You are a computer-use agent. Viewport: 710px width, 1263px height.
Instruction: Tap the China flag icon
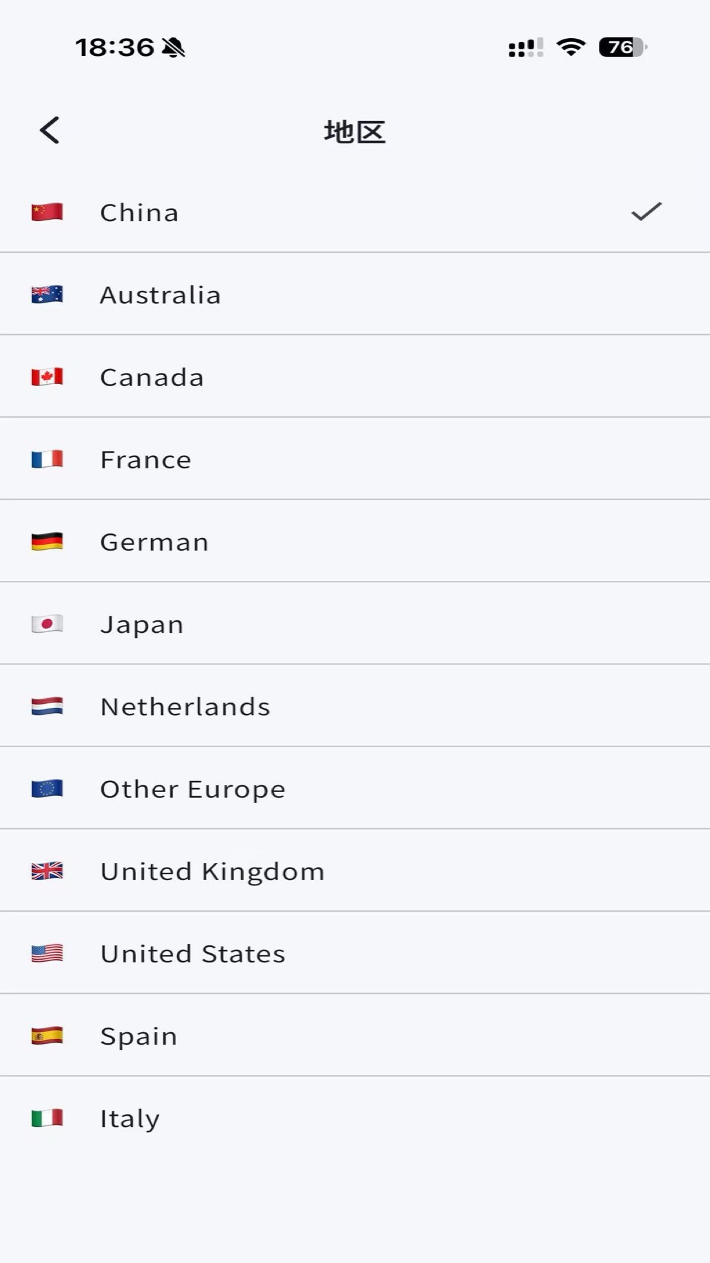coord(47,212)
